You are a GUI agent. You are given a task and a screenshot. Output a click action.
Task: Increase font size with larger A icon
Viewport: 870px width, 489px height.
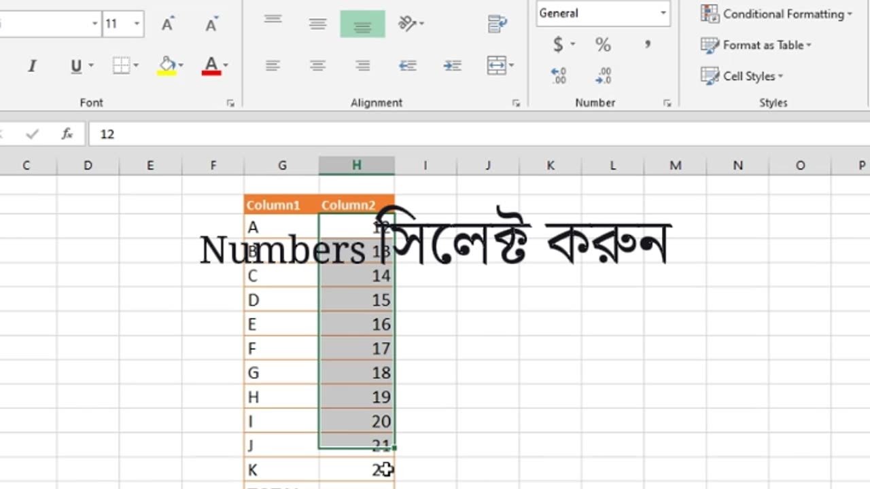167,24
